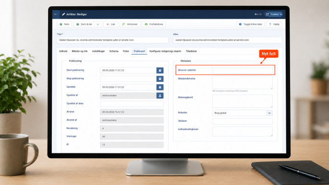Image resolution: width=329 pixels, height=185 pixels.
Task: Click the Revidering value field
Action: [132, 128]
